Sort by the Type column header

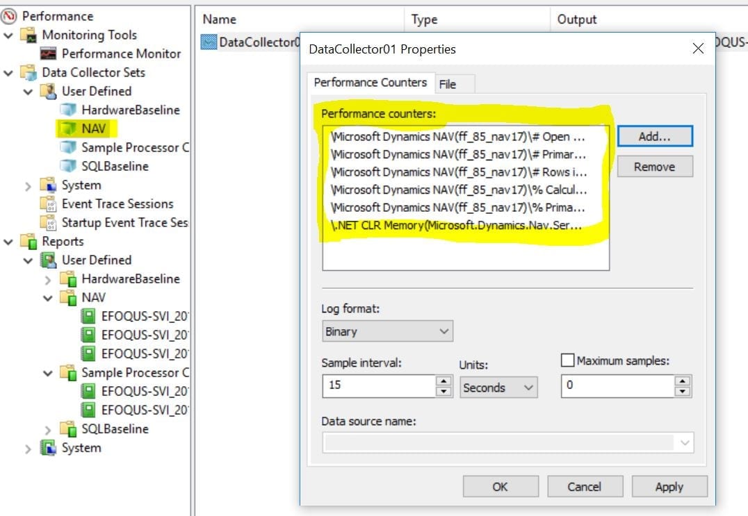(x=477, y=19)
